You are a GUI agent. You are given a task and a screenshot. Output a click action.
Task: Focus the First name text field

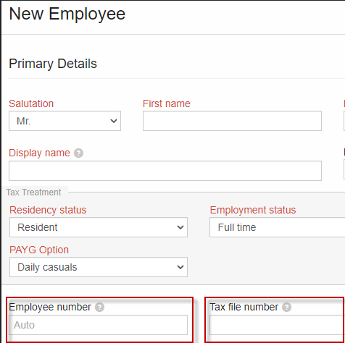pyautogui.click(x=232, y=121)
